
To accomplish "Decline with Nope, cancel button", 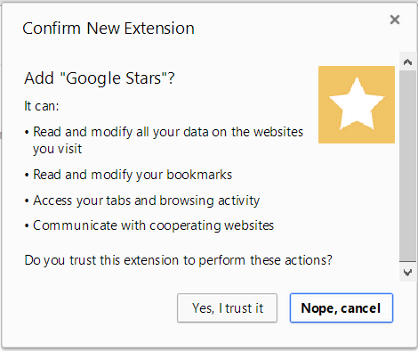I will 342,308.
